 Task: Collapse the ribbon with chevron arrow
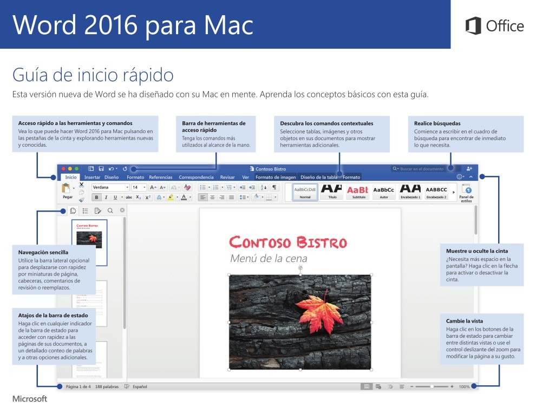471,177
